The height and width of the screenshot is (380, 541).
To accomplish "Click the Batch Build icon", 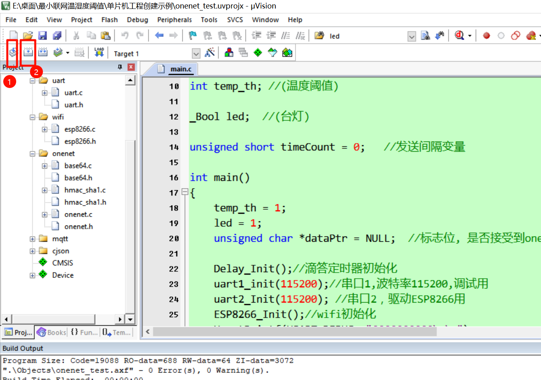I will (x=58, y=52).
